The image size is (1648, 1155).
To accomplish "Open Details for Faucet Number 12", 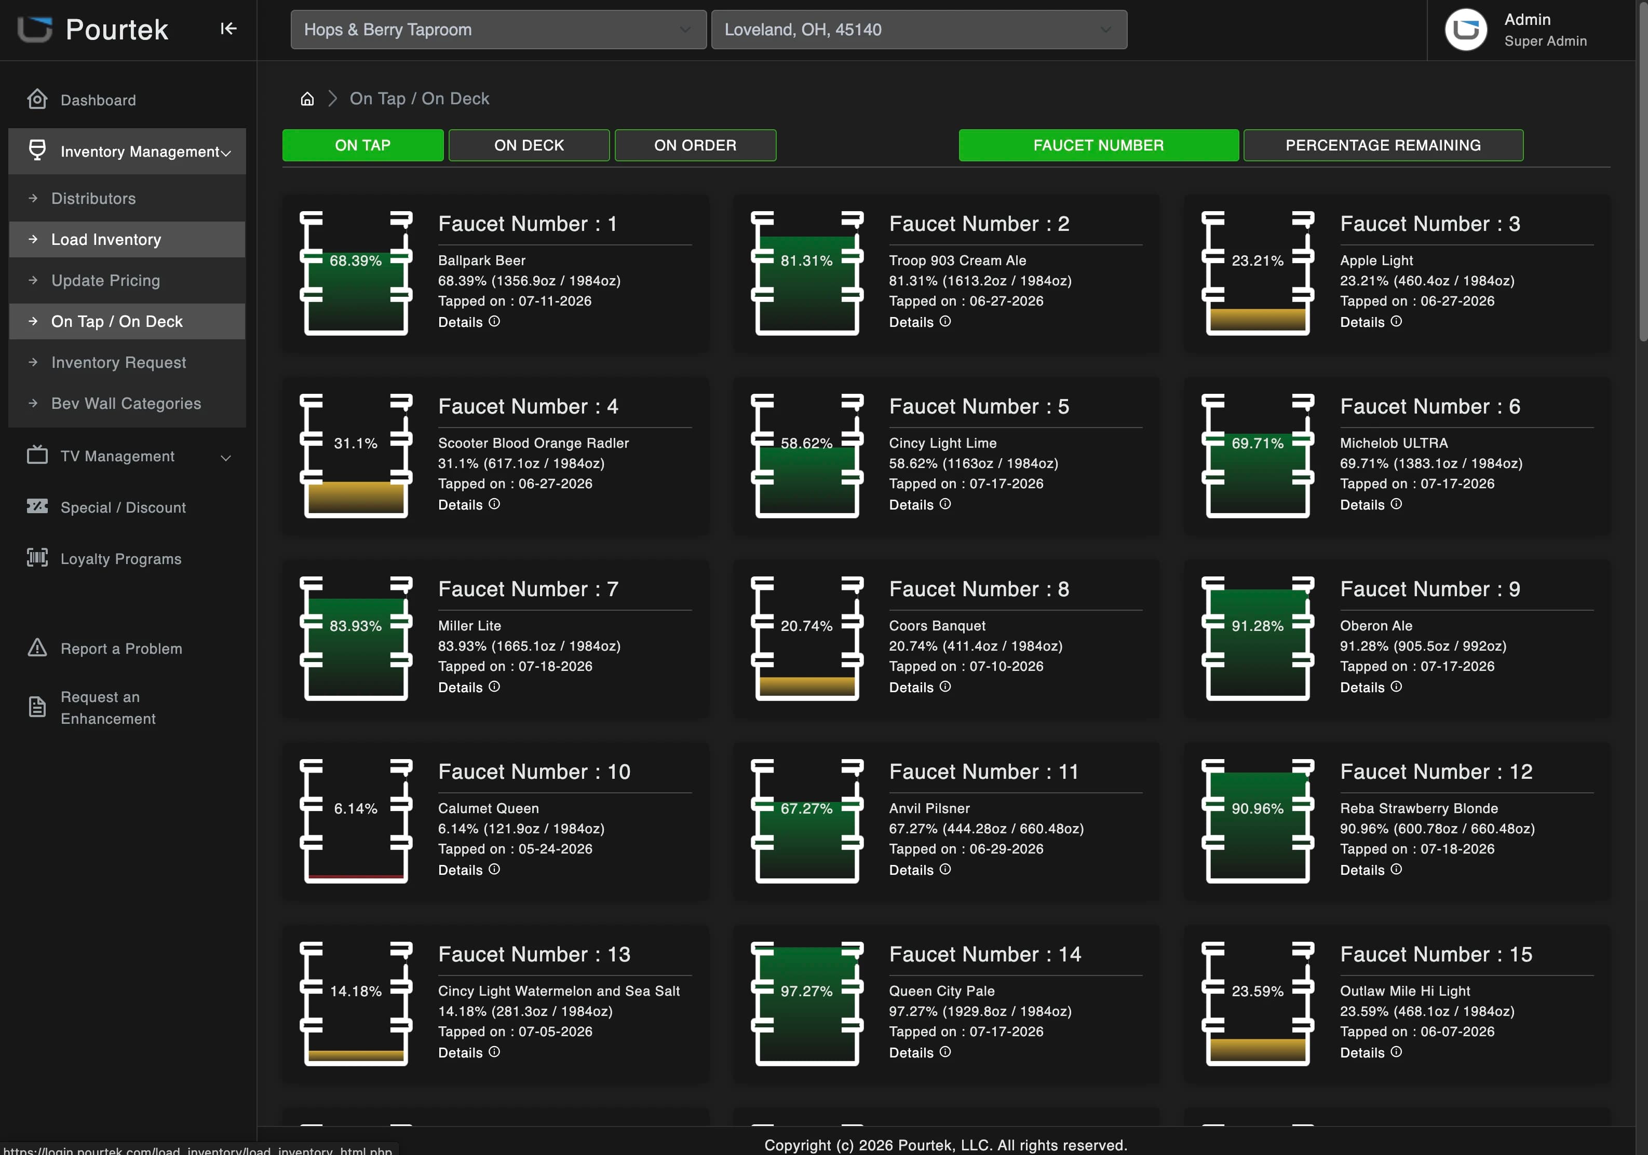I will coord(1370,870).
